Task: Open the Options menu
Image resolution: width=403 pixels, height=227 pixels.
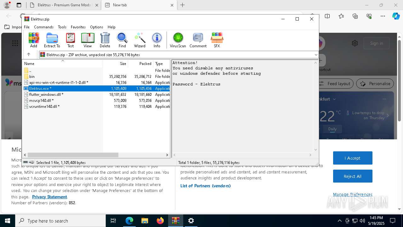Action: pos(97,27)
